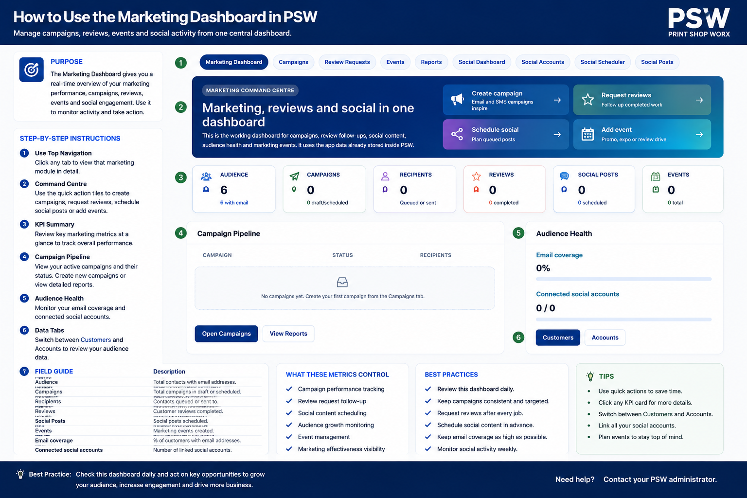Select the Marketing Dashboard tab

(234, 62)
